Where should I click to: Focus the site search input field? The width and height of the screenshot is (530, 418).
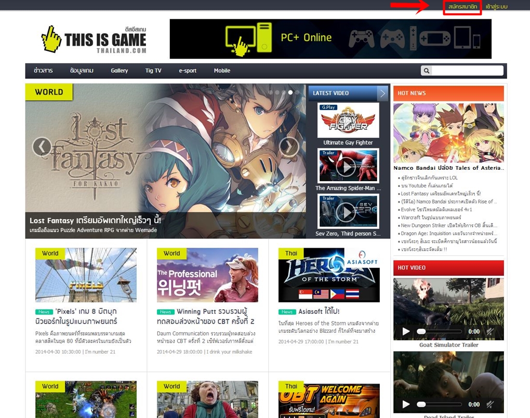(467, 71)
